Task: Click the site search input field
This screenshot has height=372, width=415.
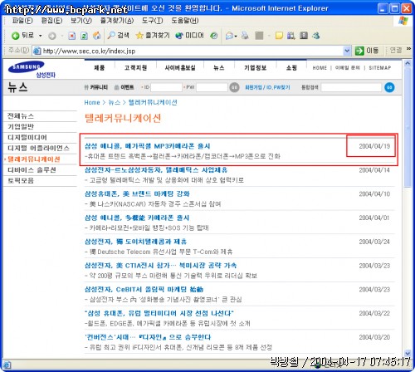Action: coord(351,87)
